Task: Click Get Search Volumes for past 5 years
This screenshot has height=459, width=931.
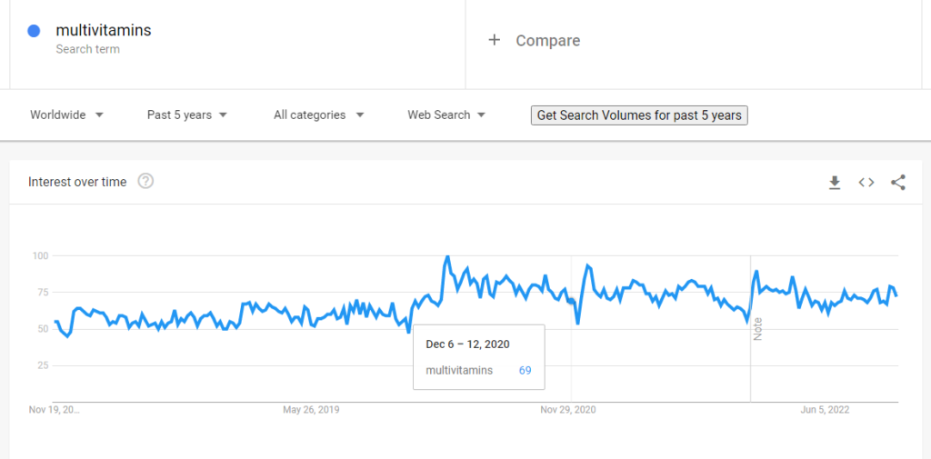Action: (639, 115)
